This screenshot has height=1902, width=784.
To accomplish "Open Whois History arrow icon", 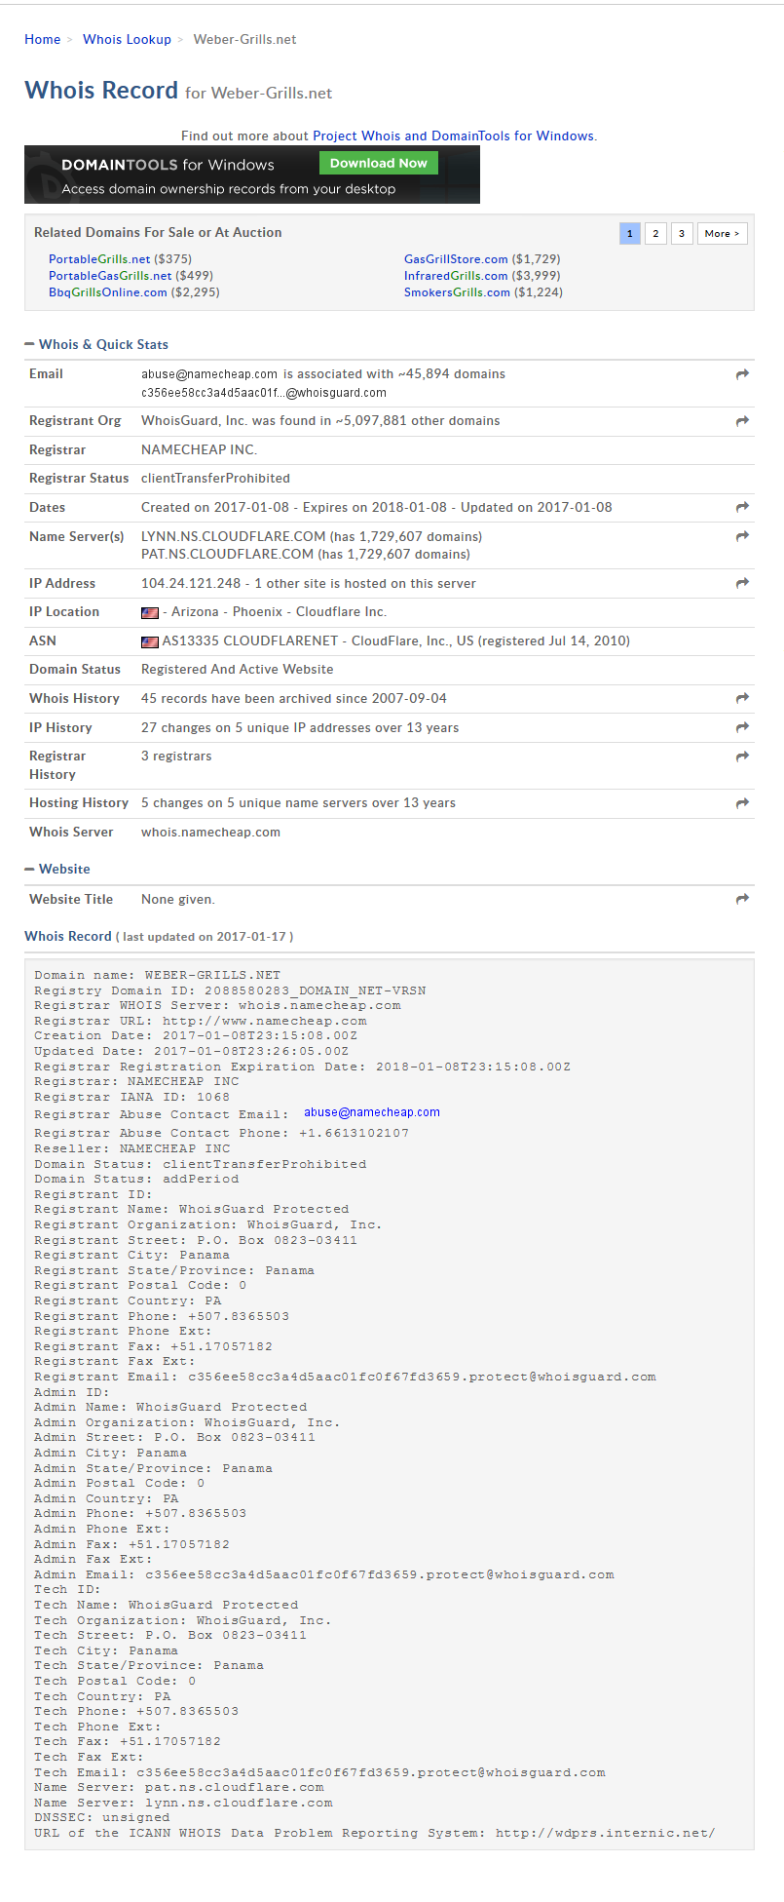I will pyautogui.click(x=742, y=698).
